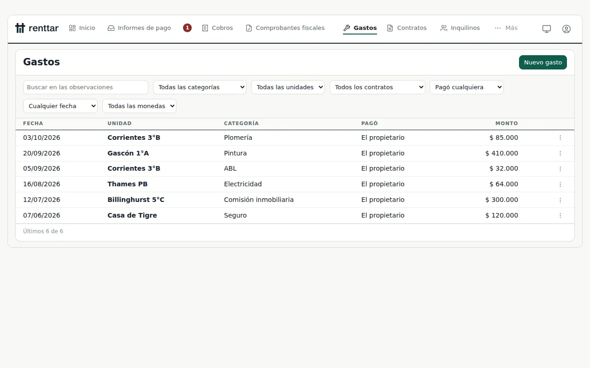Open row actions for Electricidad expense
The width and height of the screenshot is (590, 368).
pyautogui.click(x=560, y=184)
